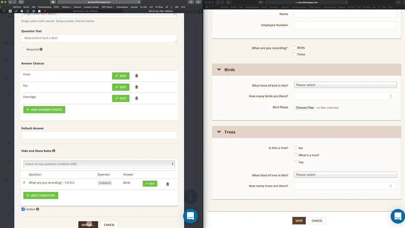Open Share menu in right Safari window
The height and width of the screenshot is (228, 405).
(x=398, y=2)
